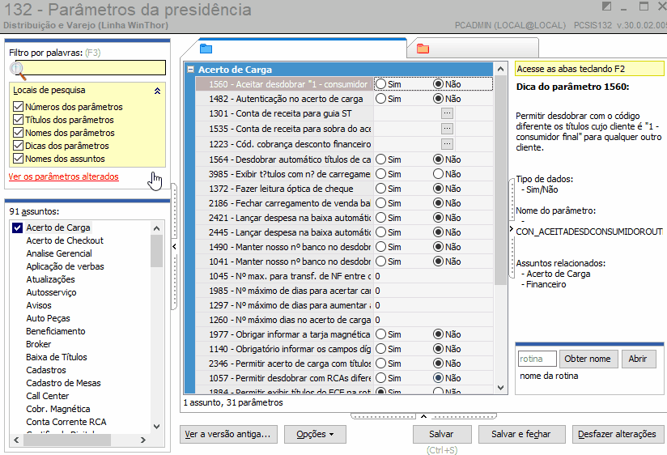Image resolution: width=667 pixels, height=455 pixels.
Task: Select Acerto de Checkout subject
Action: pyautogui.click(x=65, y=240)
